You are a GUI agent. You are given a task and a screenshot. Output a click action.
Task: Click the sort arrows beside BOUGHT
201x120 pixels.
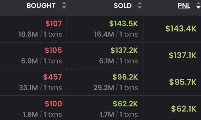point(64,6)
